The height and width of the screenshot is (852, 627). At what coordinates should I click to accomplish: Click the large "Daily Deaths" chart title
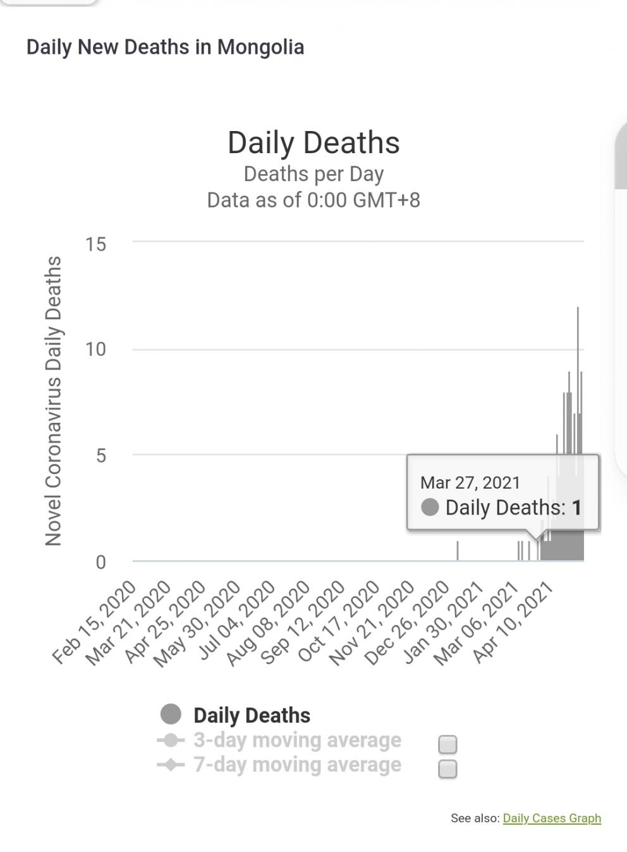(x=313, y=142)
